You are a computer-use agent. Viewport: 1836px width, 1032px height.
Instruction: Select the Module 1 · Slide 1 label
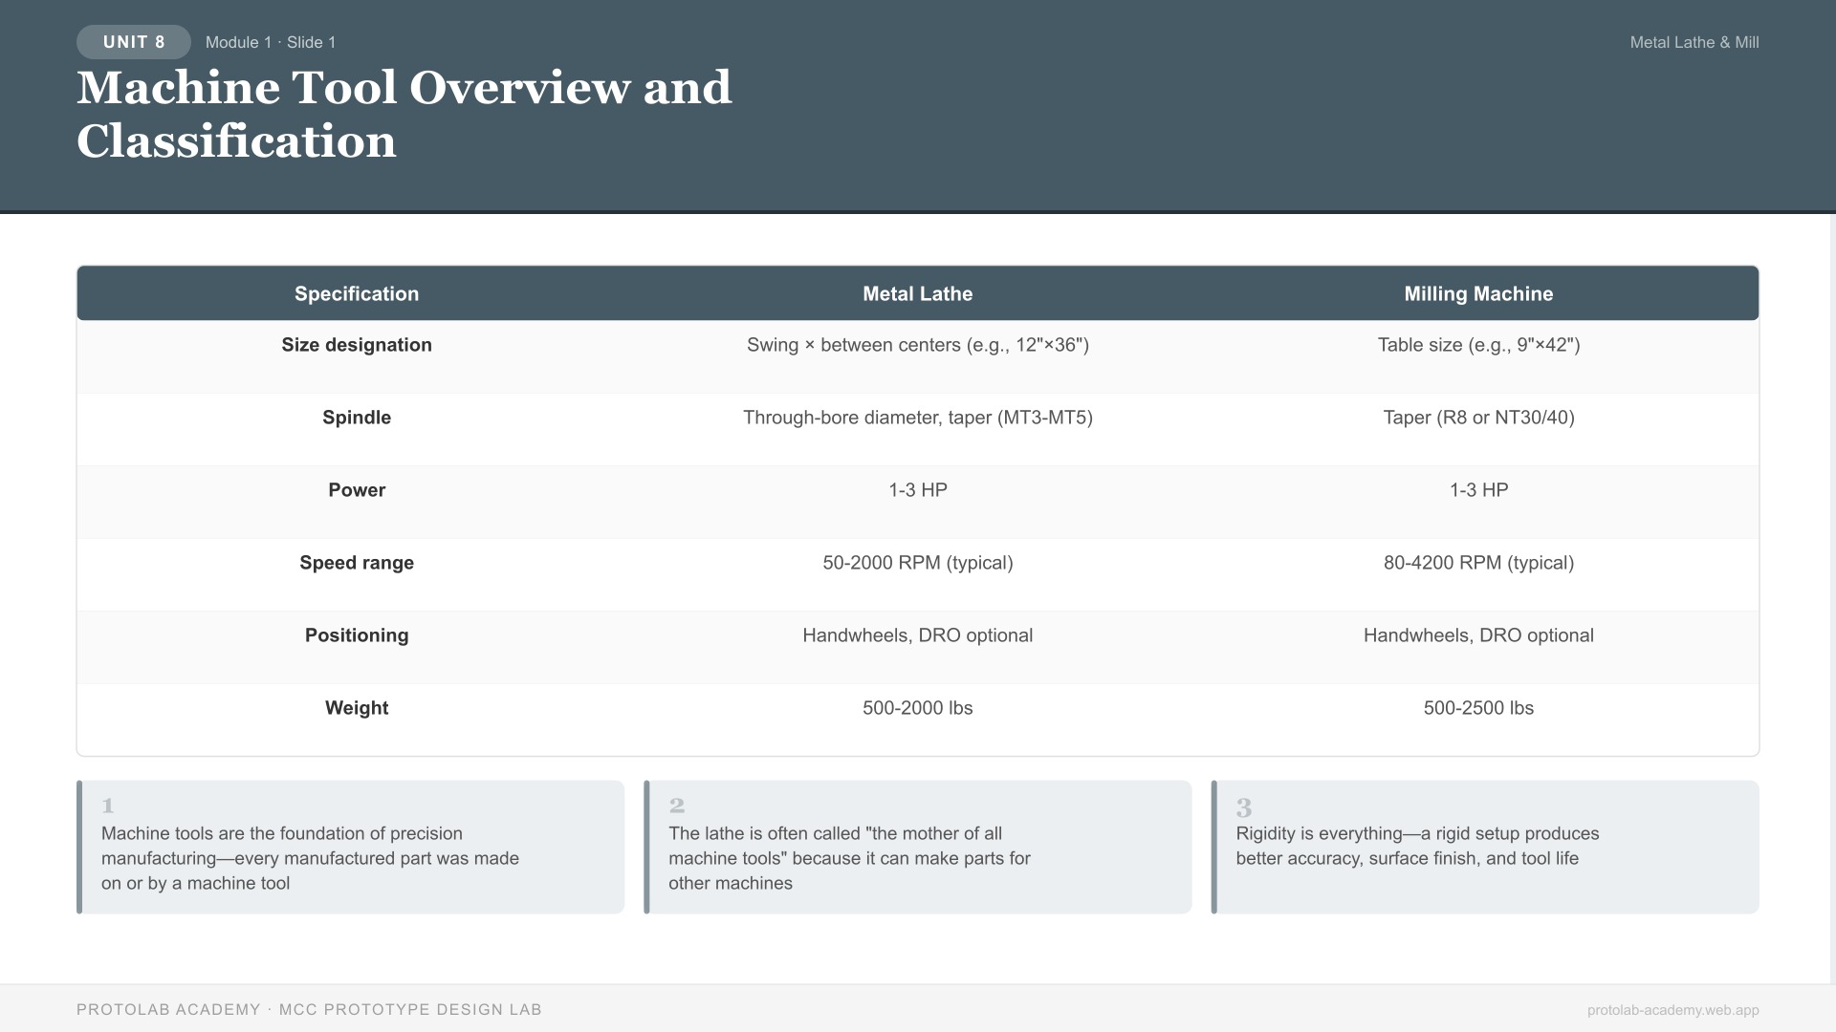point(271,42)
